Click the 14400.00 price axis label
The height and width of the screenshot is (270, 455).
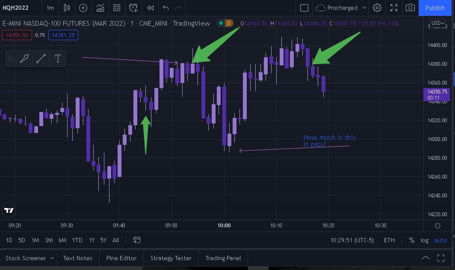coord(437,45)
